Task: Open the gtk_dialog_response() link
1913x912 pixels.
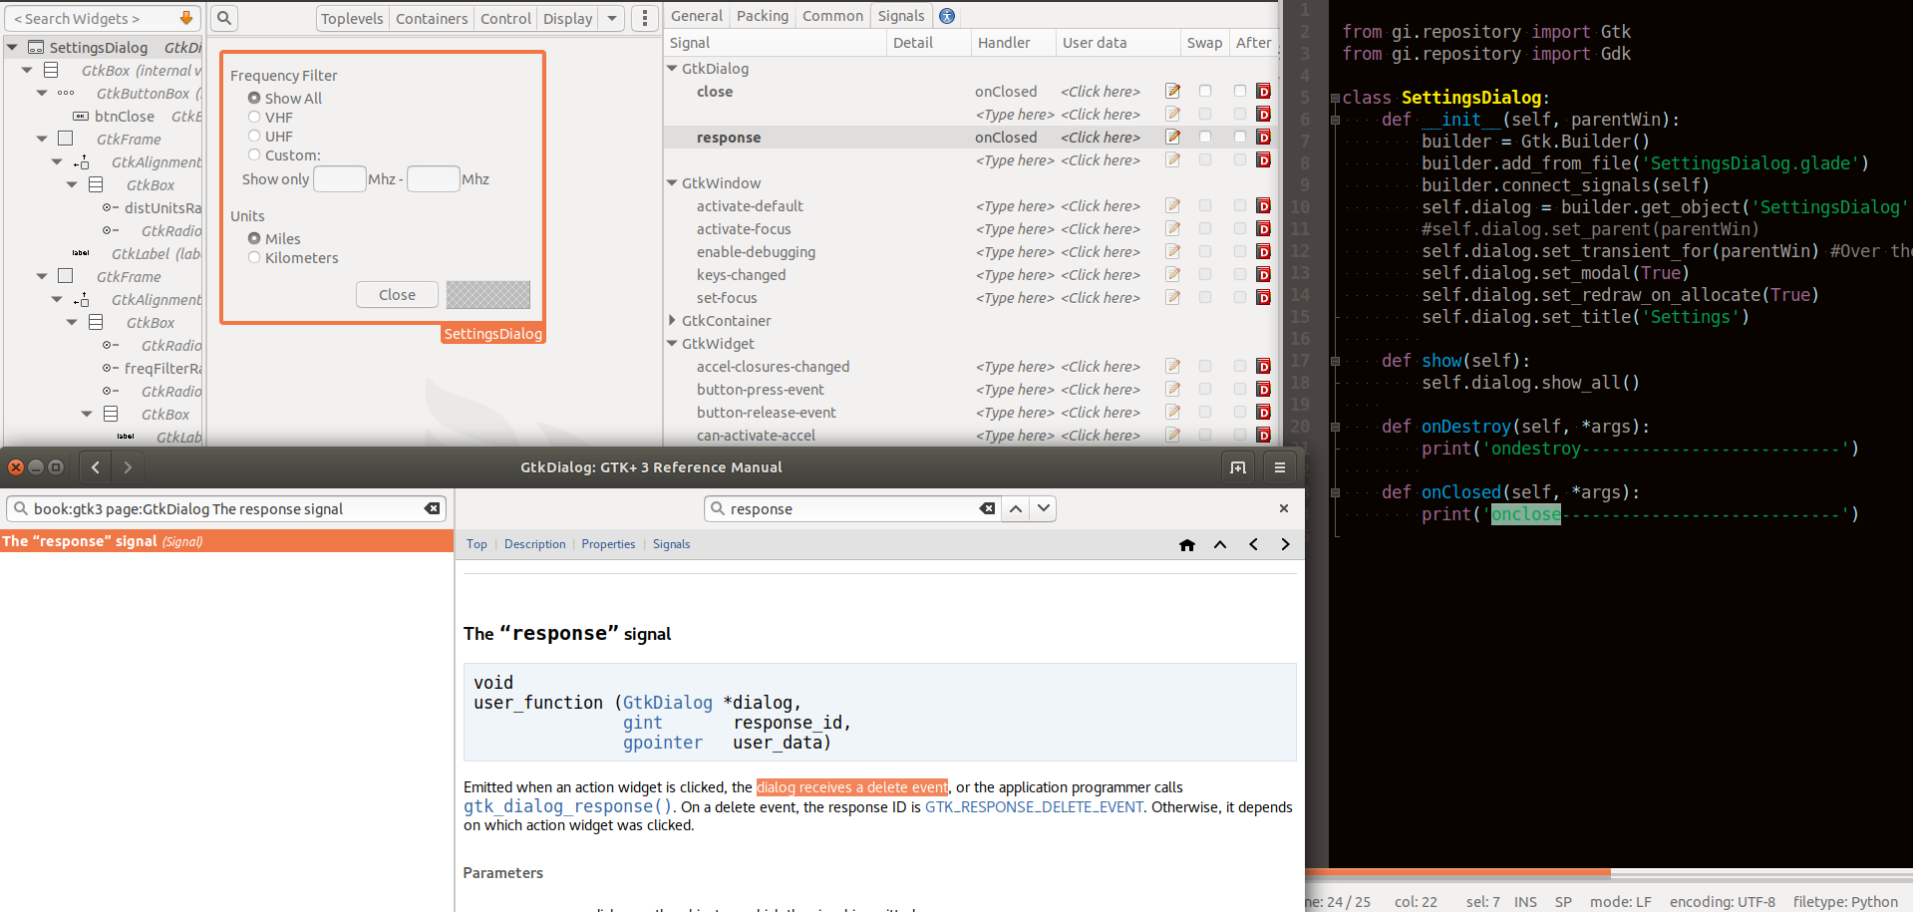Action: click(x=568, y=806)
